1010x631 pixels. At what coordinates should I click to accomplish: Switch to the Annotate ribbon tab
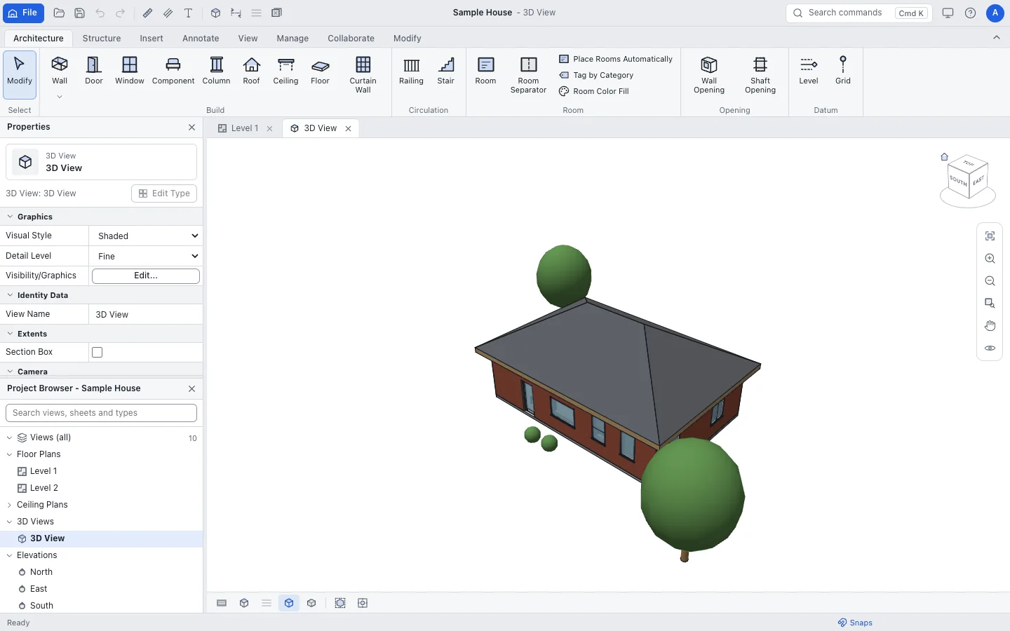click(x=201, y=39)
